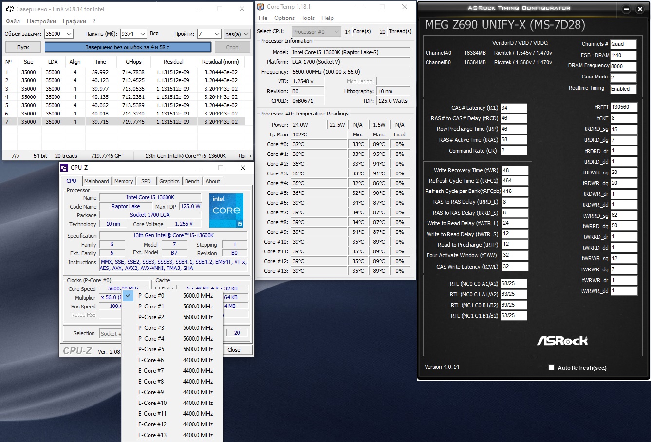Click the Core Temp title bar icon
This screenshot has width=651, height=442.
260,7
